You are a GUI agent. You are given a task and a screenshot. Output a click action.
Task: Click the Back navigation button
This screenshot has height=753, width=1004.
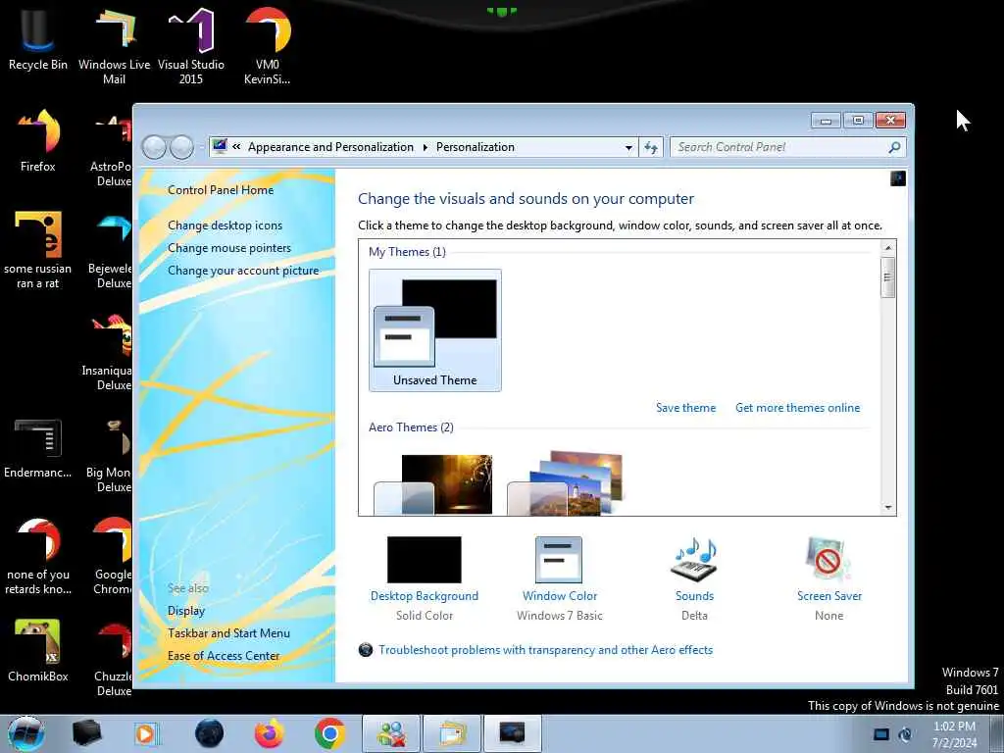tap(154, 147)
